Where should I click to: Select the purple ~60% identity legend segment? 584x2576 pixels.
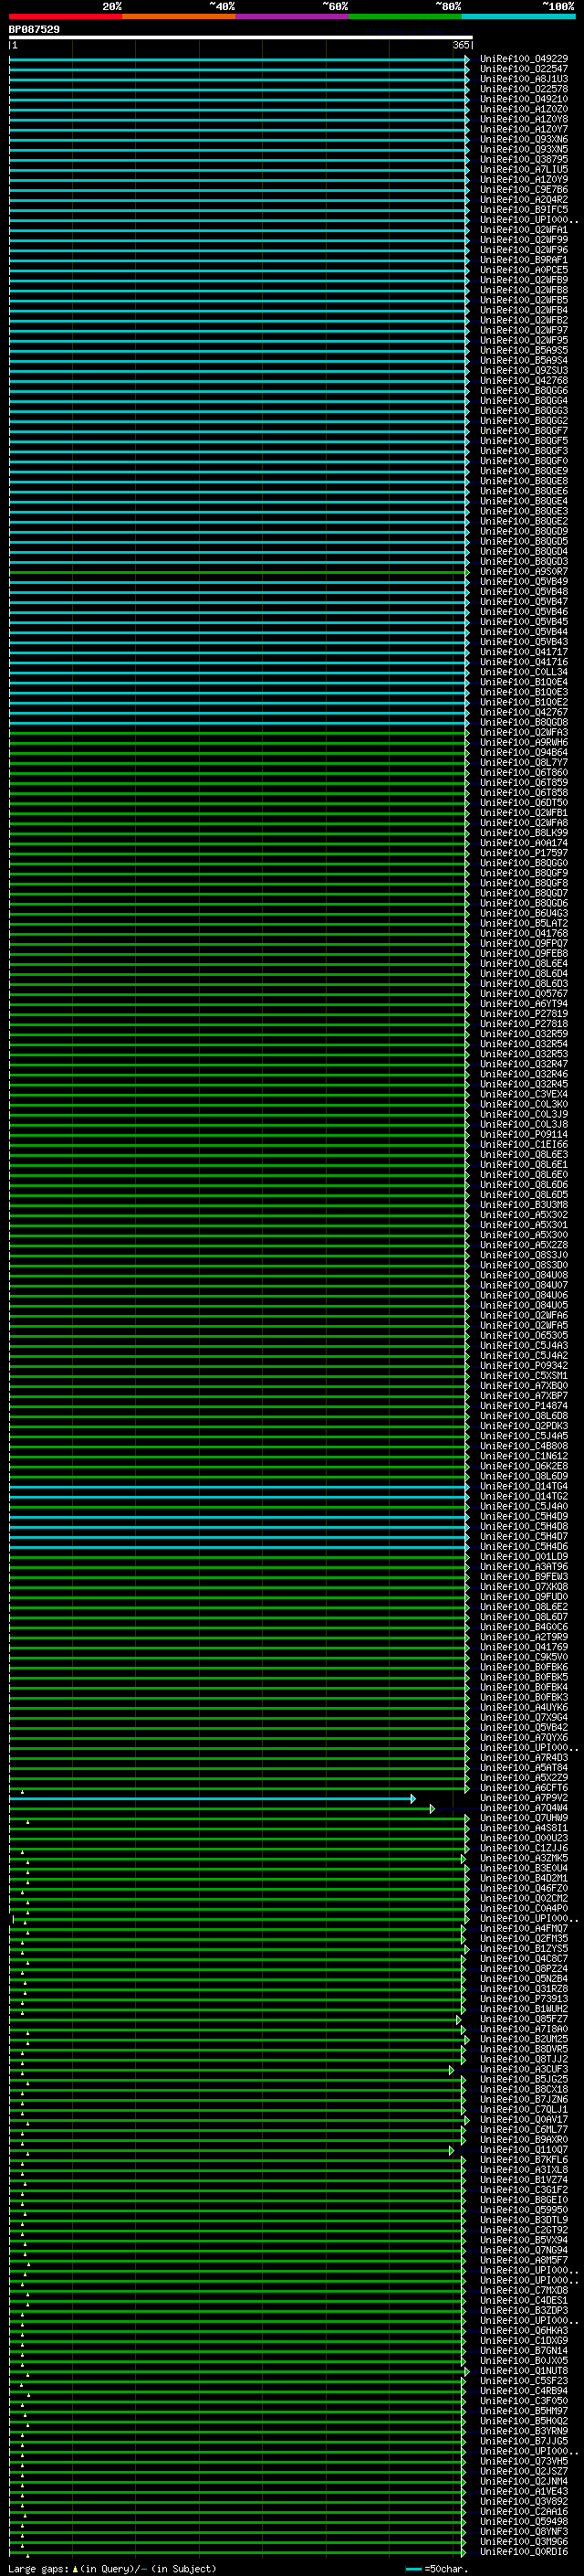click(293, 16)
